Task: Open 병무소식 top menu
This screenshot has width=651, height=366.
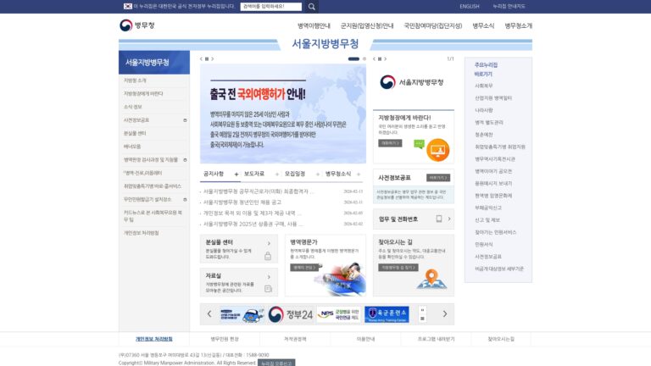Action: (483, 25)
